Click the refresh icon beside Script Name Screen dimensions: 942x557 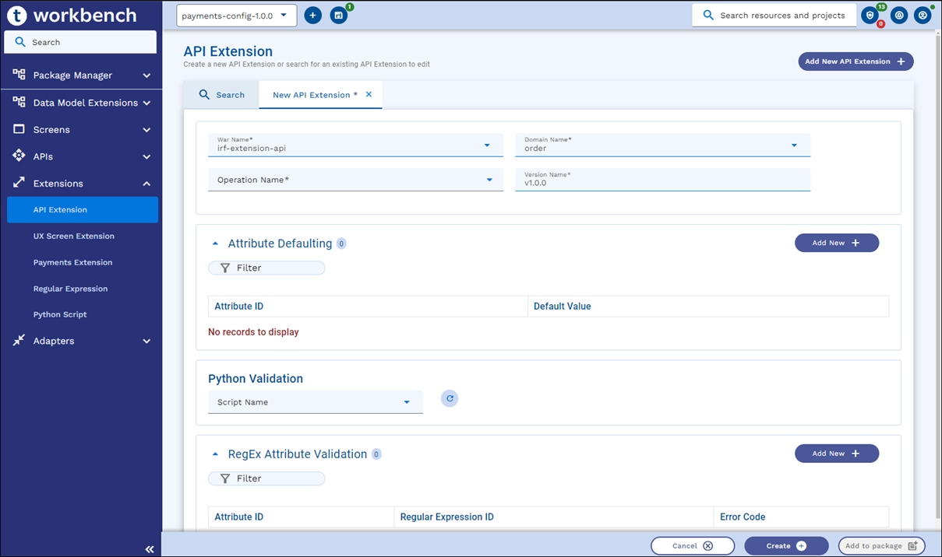click(450, 398)
